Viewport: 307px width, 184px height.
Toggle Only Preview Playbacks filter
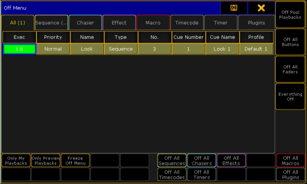46,161
